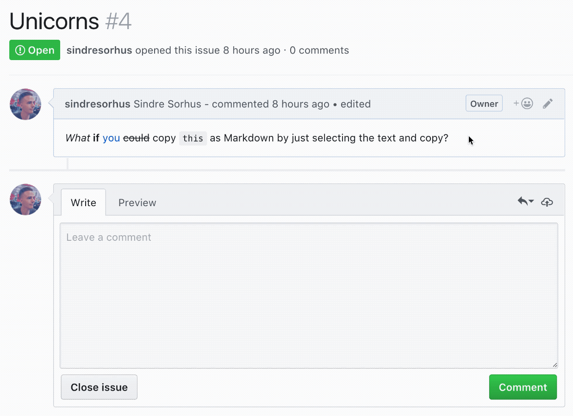Click the Unicorns issue title
This screenshot has width=573, height=416.
coord(54,21)
